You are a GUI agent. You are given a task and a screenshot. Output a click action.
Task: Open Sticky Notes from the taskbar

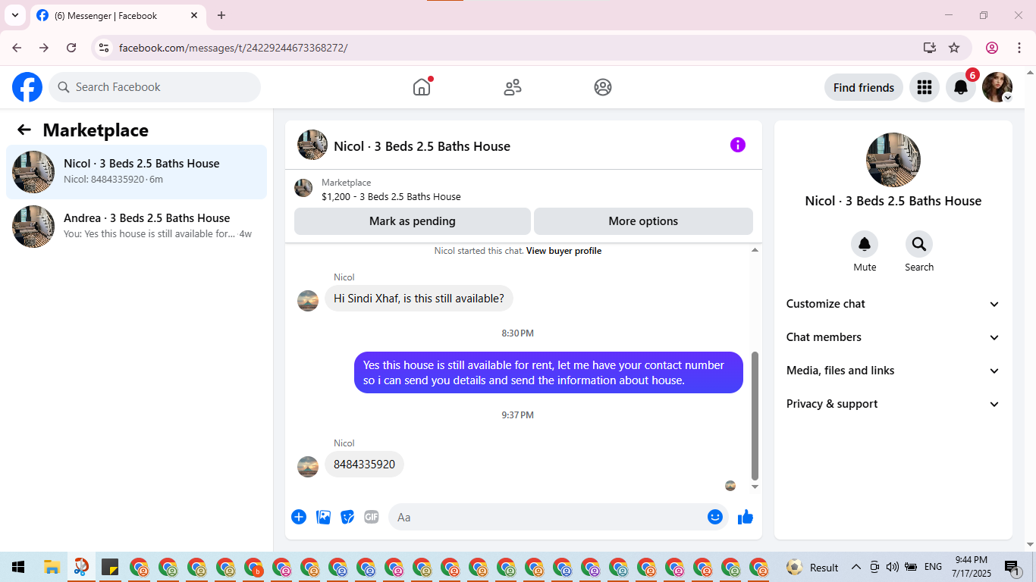pos(110,567)
